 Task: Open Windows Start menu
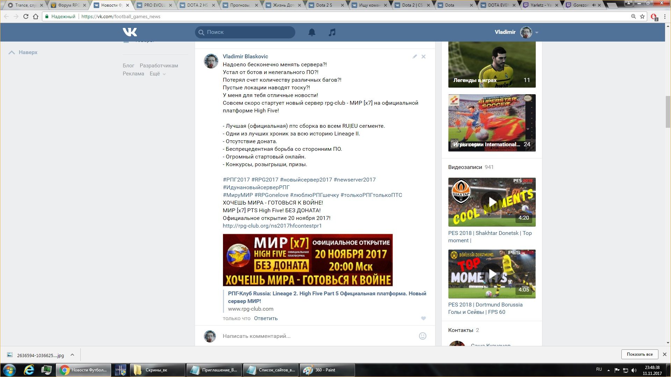click(9, 370)
